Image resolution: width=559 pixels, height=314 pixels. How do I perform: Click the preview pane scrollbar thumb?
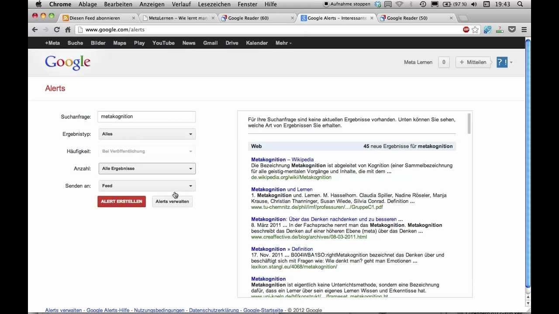[x=469, y=124]
